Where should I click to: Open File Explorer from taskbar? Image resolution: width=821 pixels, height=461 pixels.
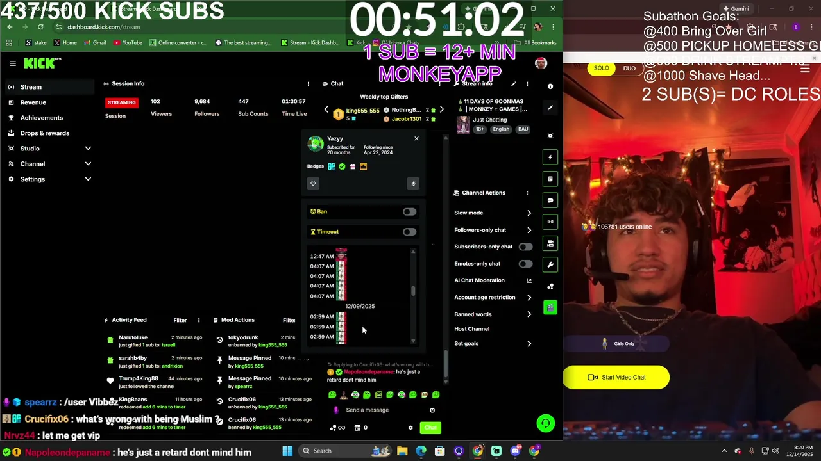pyautogui.click(x=402, y=451)
